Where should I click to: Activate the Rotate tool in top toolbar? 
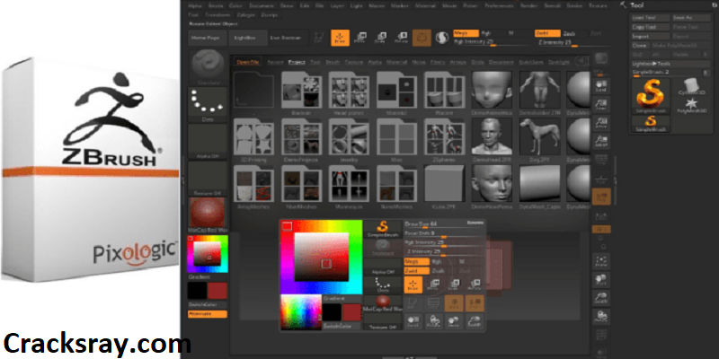401,38
